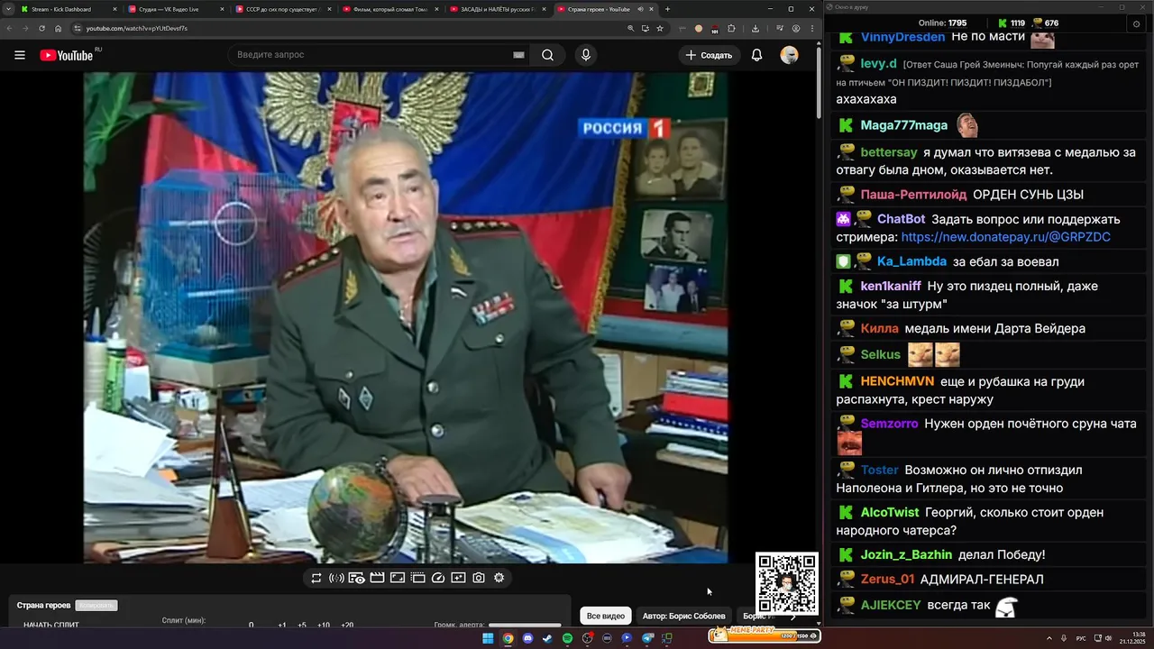
Task: Click username 'HENCHMVN' in chat
Action: (x=897, y=381)
